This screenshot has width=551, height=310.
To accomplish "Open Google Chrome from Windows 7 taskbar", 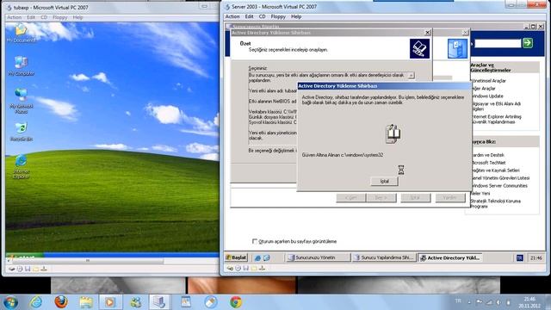I will click(x=236, y=302).
